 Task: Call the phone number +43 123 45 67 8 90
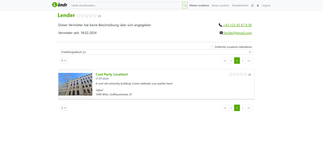pyautogui.click(x=237, y=25)
